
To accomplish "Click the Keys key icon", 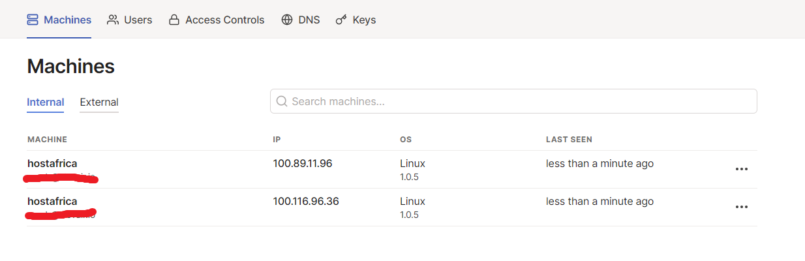I will [341, 20].
